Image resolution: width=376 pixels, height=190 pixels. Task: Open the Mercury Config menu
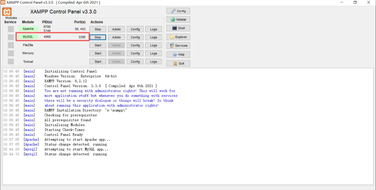[x=135, y=53]
